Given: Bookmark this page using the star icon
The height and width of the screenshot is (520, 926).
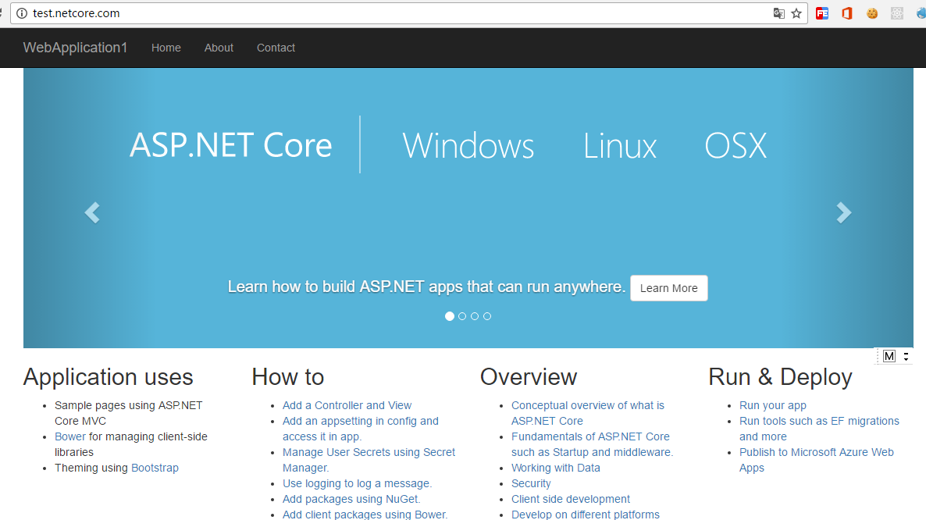Looking at the screenshot, I should (795, 13).
